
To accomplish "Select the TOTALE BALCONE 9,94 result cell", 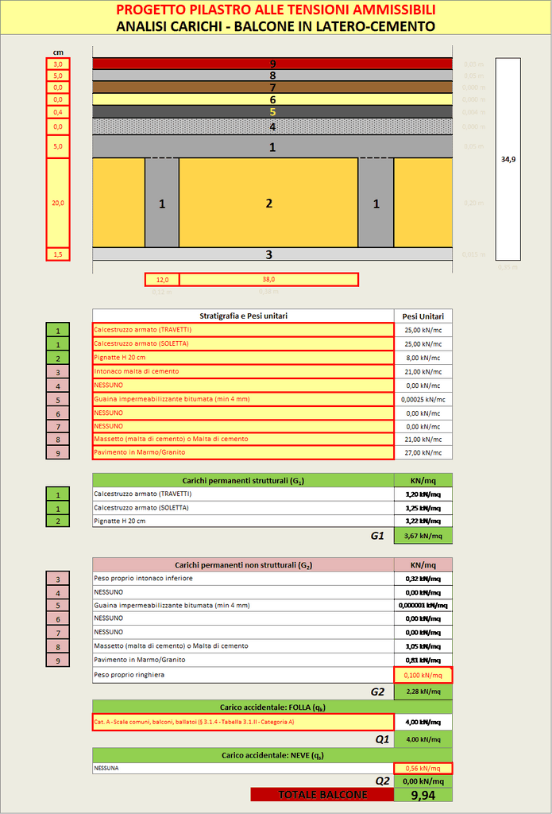I will [x=423, y=794].
